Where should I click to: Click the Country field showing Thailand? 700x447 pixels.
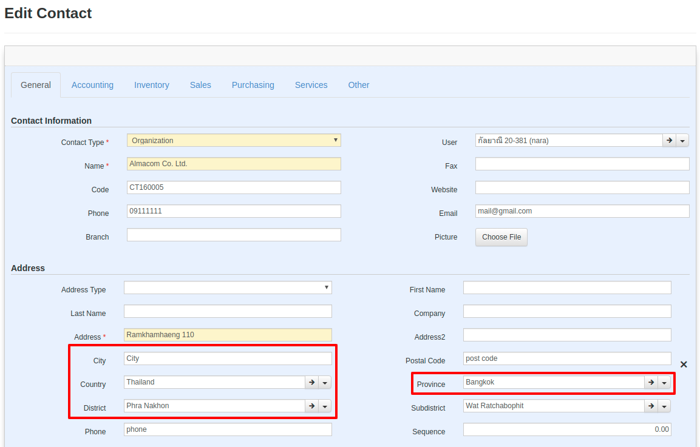pyautogui.click(x=214, y=382)
